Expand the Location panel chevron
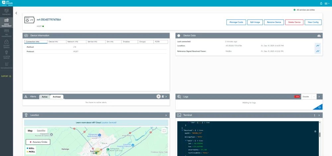This screenshot has height=156, width=332. [x=166, y=115]
